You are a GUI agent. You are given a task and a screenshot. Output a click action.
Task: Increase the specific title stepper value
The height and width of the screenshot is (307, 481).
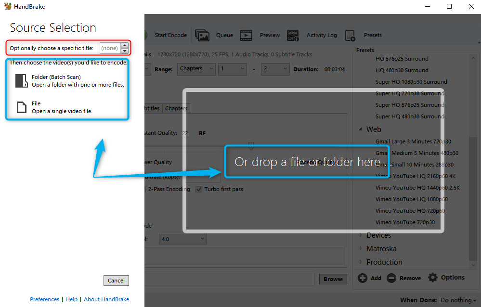pos(125,45)
